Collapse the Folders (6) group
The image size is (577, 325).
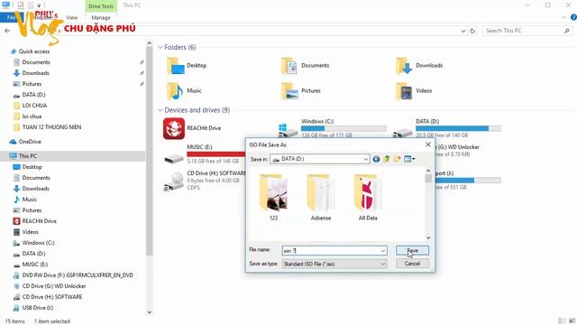pos(160,47)
